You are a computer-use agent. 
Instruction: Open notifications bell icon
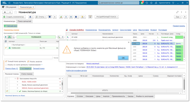pyautogui.click(x=142, y=3)
